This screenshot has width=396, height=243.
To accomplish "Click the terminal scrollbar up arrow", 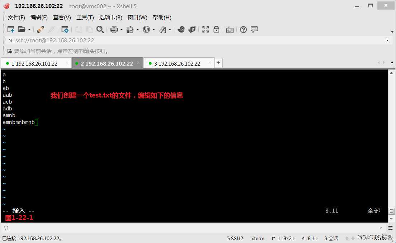I will pyautogui.click(x=391, y=73).
